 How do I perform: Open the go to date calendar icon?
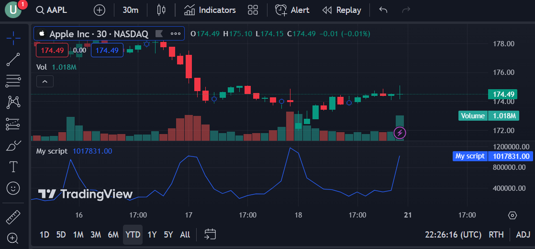[x=210, y=234]
